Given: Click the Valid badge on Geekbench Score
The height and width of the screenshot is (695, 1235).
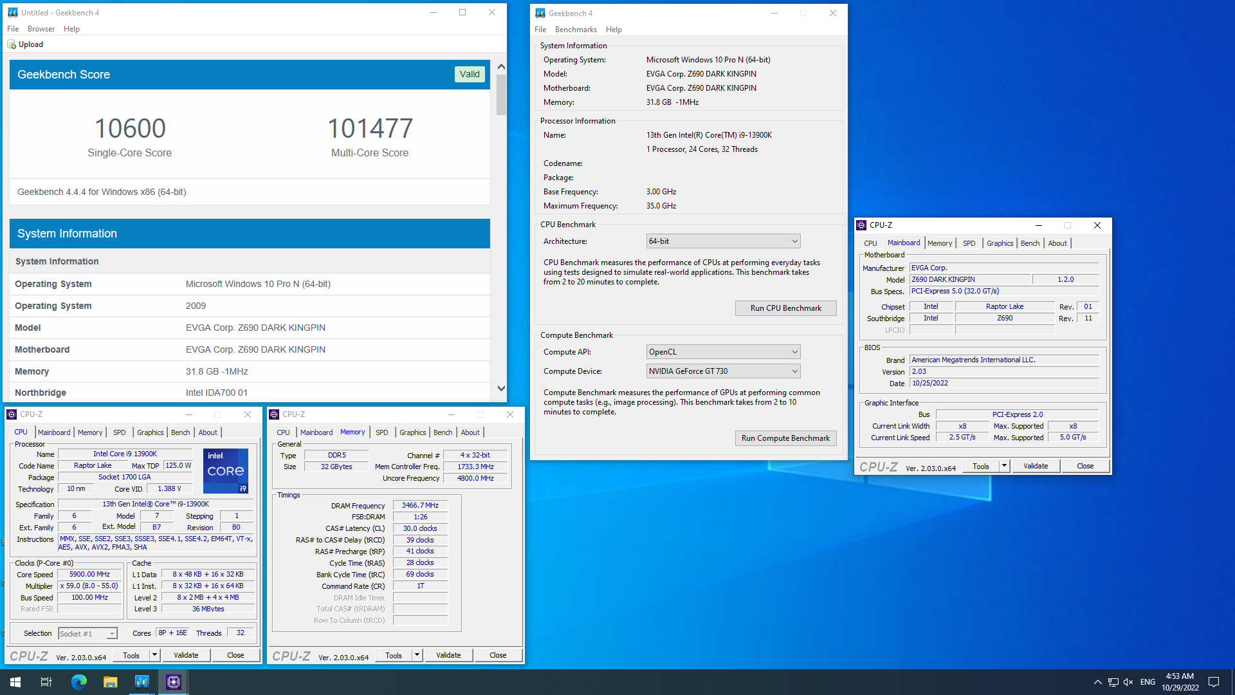Looking at the screenshot, I should coord(470,74).
